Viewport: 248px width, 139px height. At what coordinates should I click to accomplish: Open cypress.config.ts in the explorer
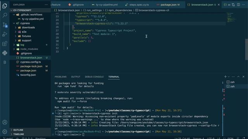point(30,62)
